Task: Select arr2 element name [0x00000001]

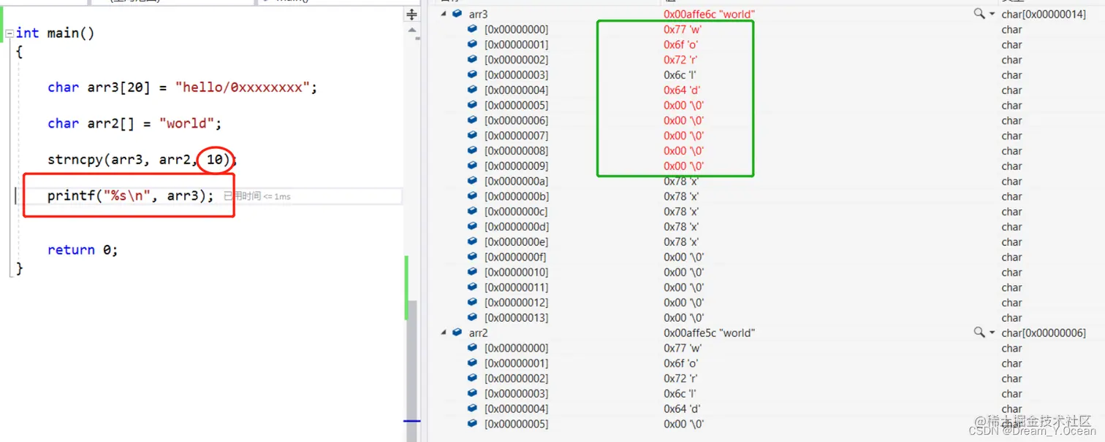Action: 516,363
